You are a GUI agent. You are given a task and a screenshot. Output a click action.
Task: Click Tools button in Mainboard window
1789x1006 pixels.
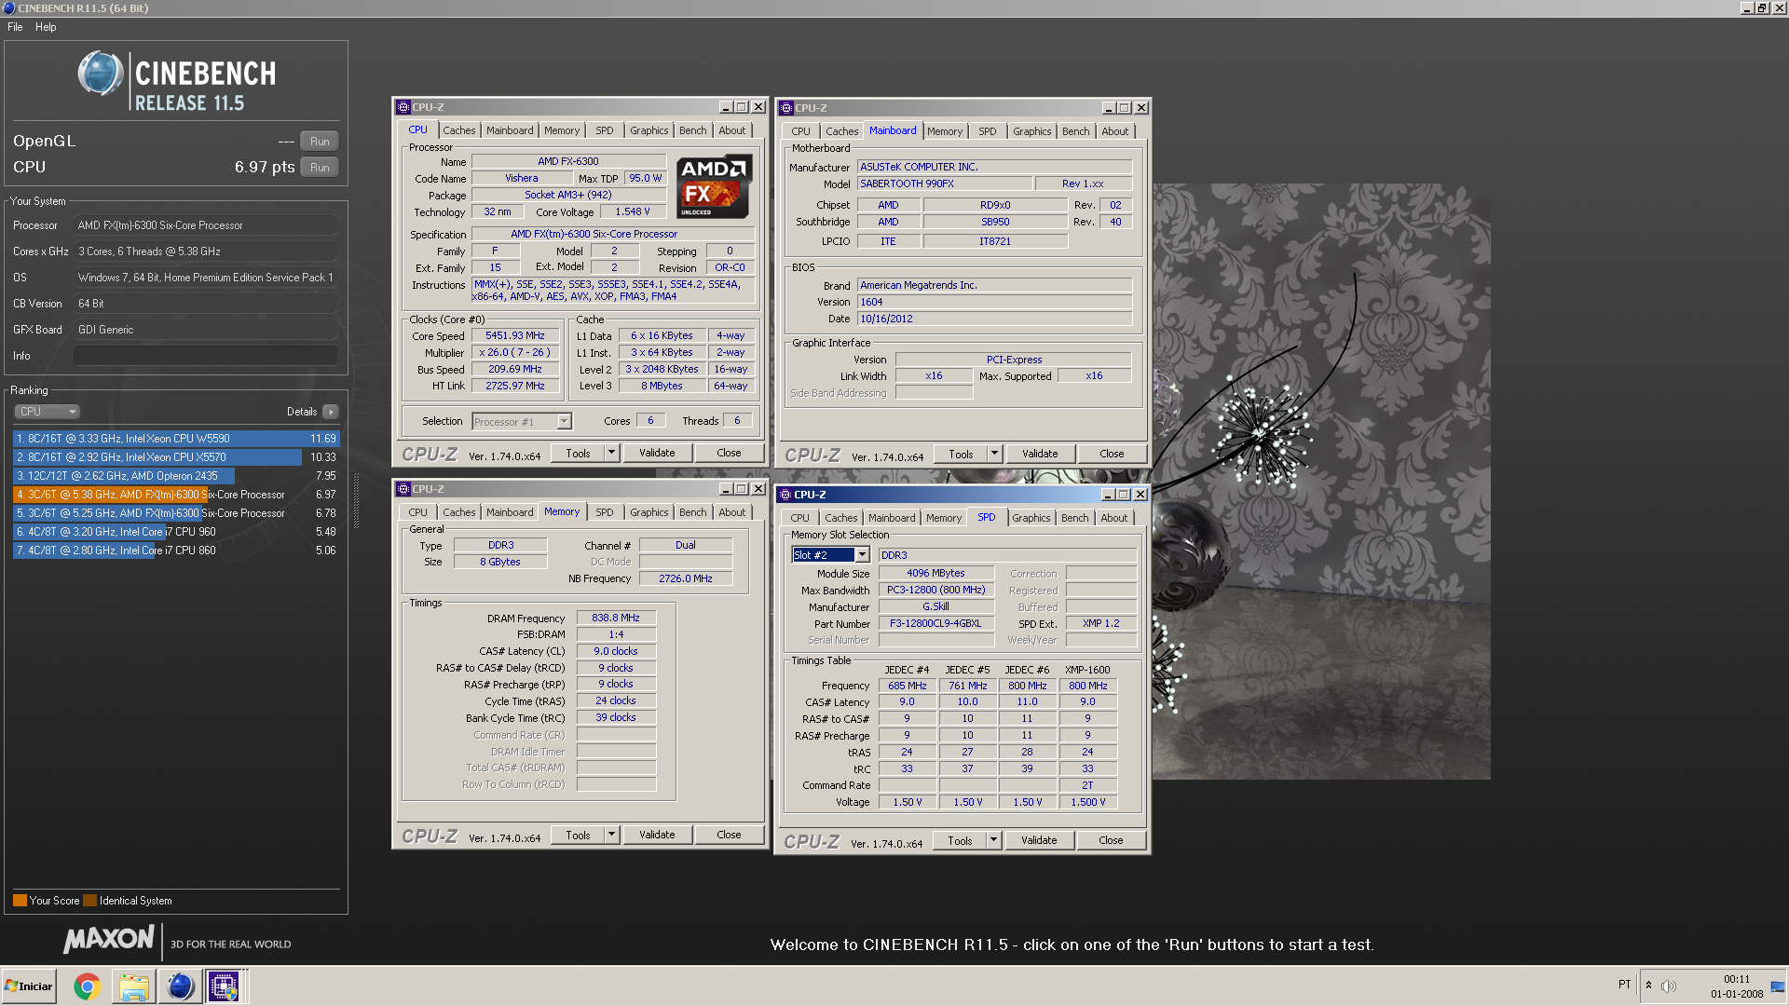[x=961, y=454]
